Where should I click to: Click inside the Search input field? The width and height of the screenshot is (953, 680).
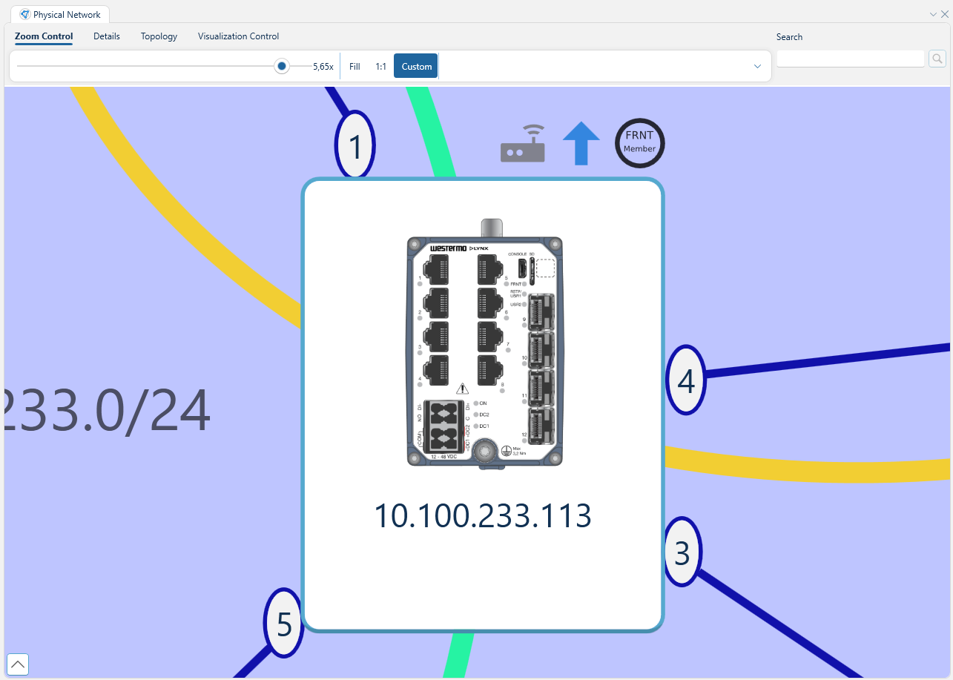850,58
